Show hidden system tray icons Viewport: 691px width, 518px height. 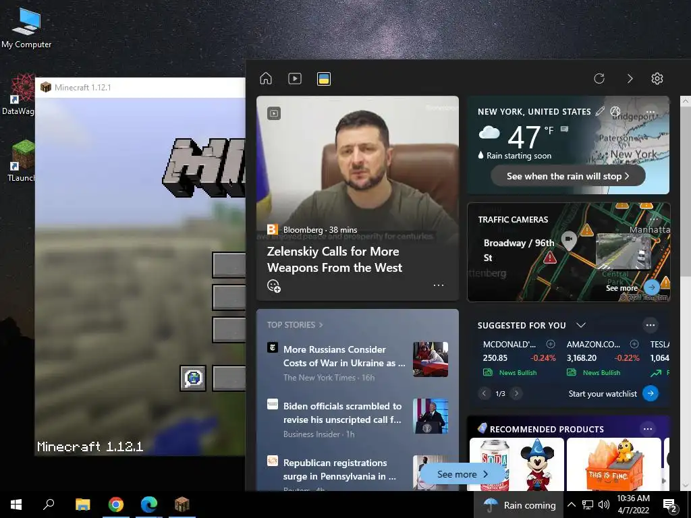pyautogui.click(x=571, y=505)
